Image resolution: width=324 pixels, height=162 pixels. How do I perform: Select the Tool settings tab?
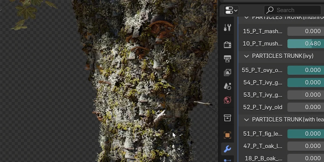click(x=227, y=27)
